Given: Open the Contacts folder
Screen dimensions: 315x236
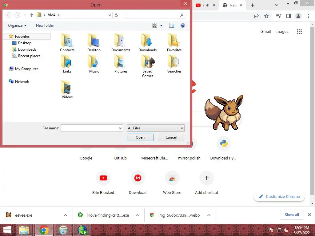Looking at the screenshot, I should tap(67, 43).
